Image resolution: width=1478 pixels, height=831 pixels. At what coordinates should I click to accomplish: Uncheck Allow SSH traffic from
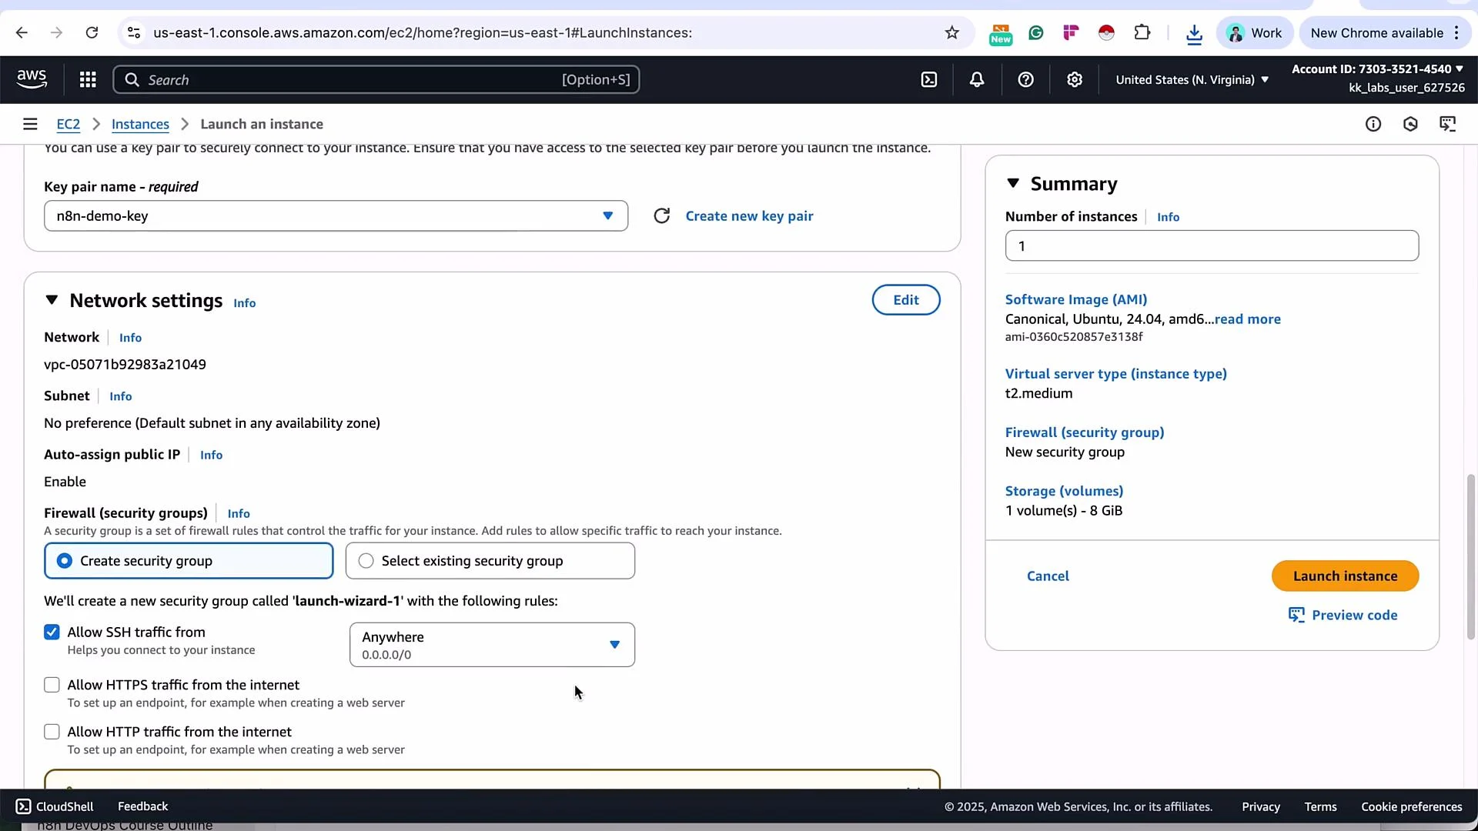(52, 632)
